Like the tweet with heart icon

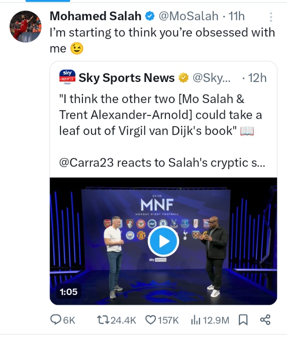pyautogui.click(x=151, y=320)
